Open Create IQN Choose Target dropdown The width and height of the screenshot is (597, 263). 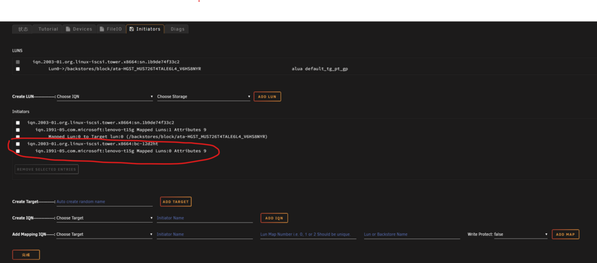coord(104,218)
